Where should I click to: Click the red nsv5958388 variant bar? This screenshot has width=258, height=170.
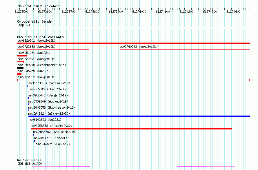coord(132,129)
